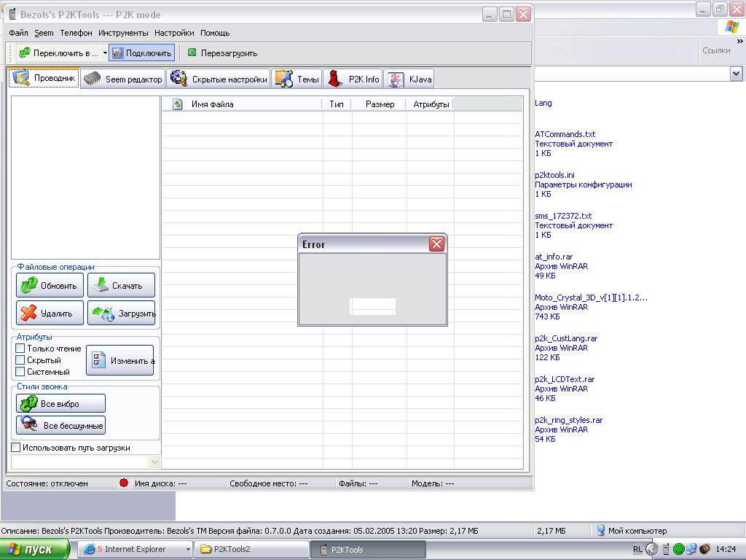
Task: Open p2k_CustLang.rar in the folder window
Action: [565, 338]
